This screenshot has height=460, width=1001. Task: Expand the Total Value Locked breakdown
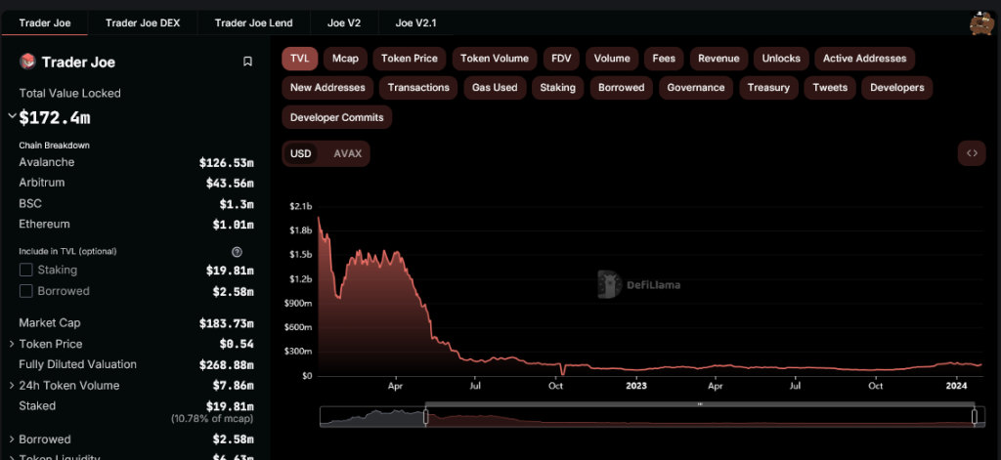12,117
